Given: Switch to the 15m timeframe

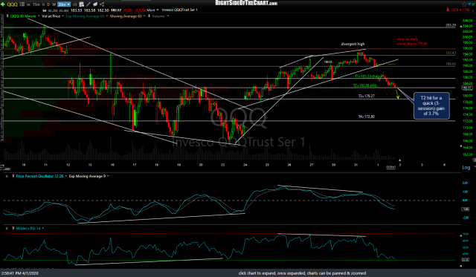Looking at the screenshot, I should point(36,4).
